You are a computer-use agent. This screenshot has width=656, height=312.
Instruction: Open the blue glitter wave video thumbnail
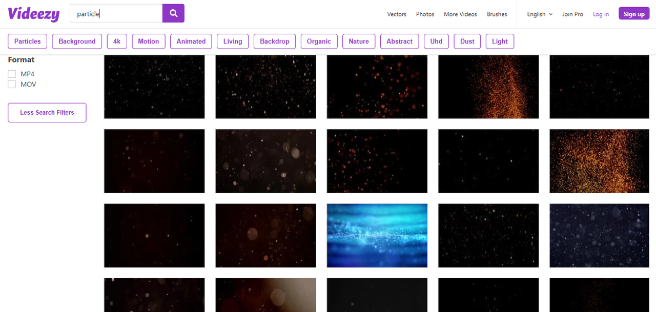point(377,236)
